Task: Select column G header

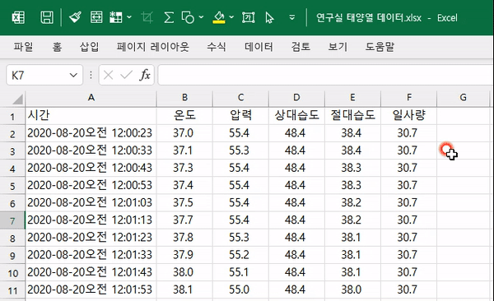Action: [463, 98]
